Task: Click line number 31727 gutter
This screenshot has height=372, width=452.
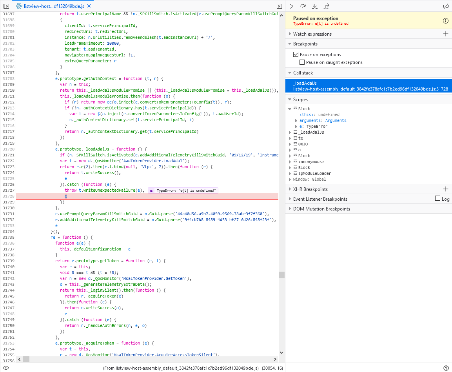Action: [8, 190]
